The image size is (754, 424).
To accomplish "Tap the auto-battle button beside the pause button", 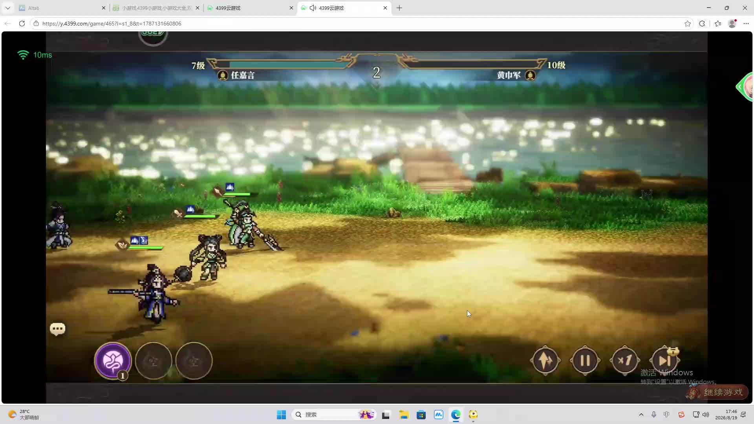I will tap(545, 360).
